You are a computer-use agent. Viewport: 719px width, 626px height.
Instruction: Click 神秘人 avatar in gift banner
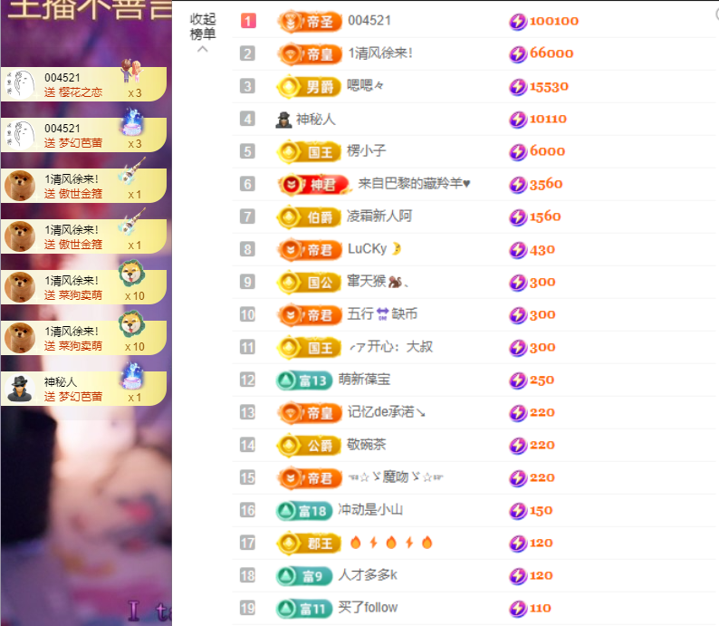(x=20, y=389)
